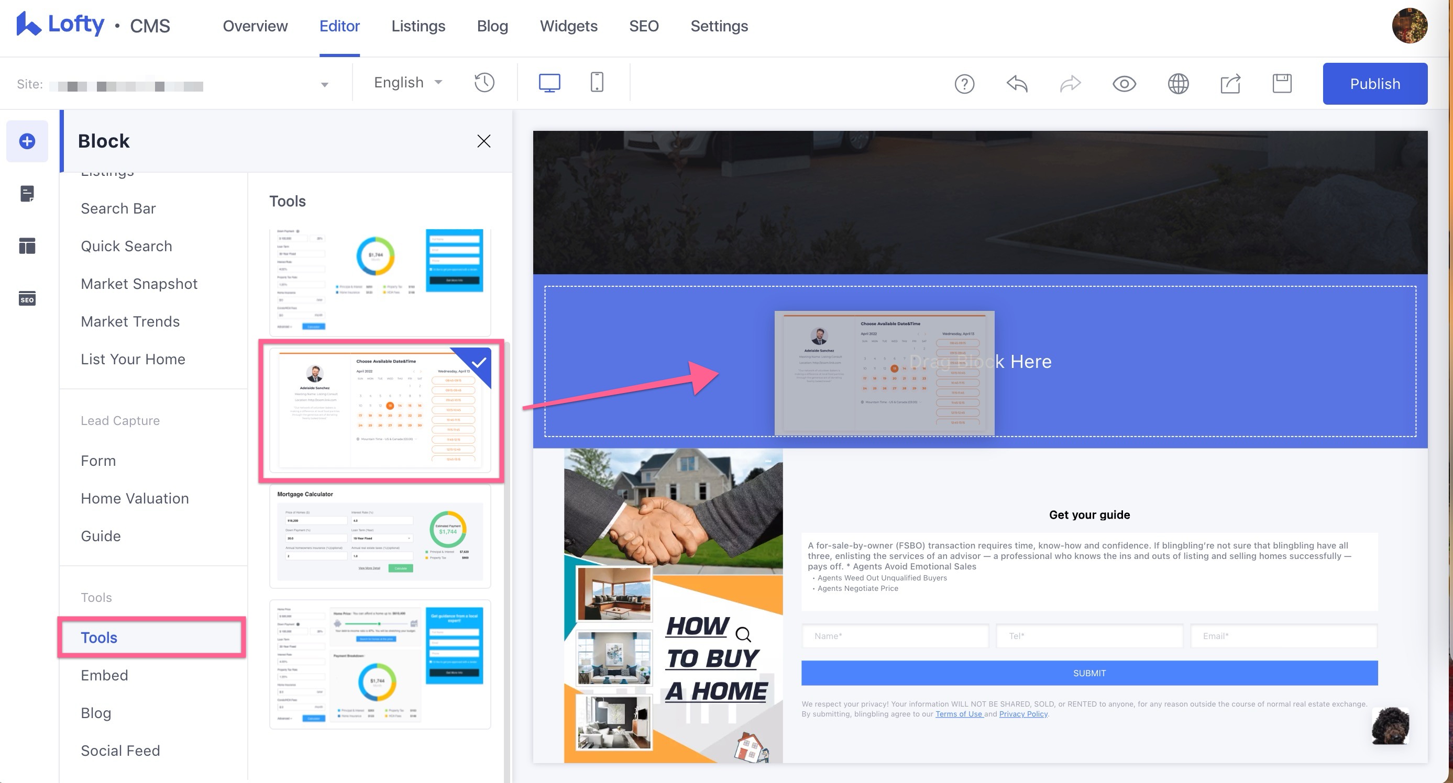
Task: Open the help question mark icon
Action: point(964,84)
